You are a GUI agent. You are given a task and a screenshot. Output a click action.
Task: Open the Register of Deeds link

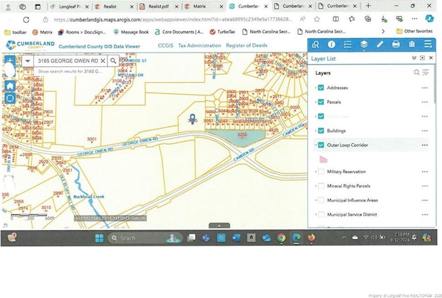point(247,46)
